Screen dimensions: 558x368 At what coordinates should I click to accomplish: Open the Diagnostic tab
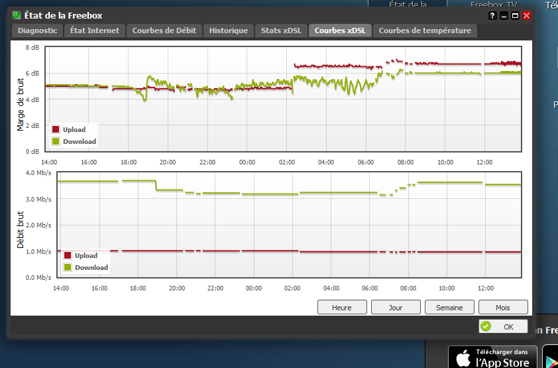(37, 31)
